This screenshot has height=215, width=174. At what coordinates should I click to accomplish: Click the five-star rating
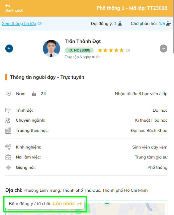[x=111, y=50]
